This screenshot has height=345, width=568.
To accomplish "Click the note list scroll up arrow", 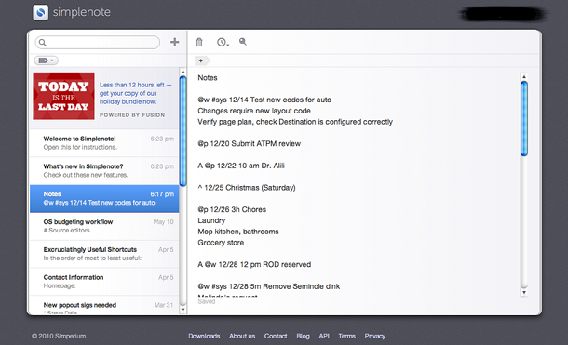I will click(x=183, y=72).
